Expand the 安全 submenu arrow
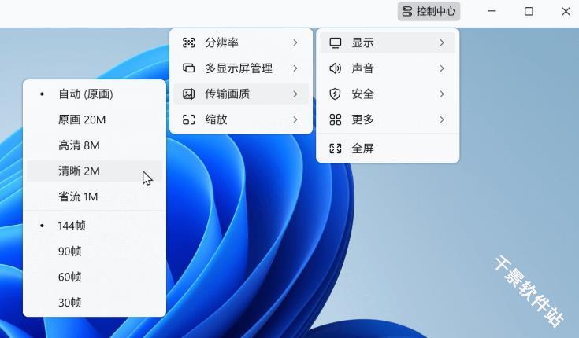This screenshot has height=338, width=579. 442,94
